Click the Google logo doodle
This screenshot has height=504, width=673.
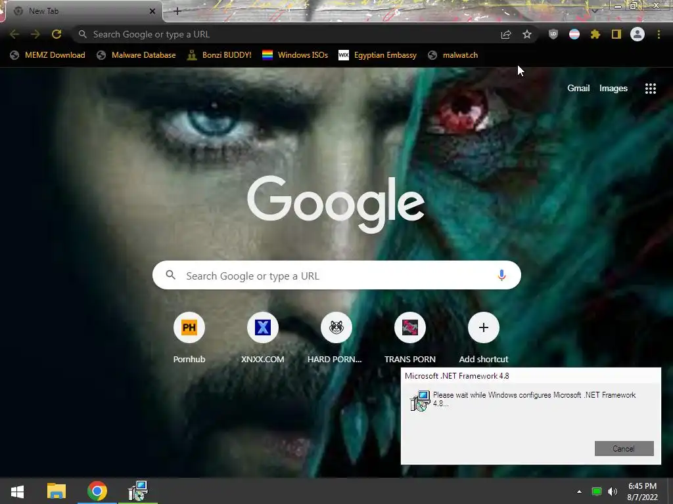[x=336, y=205]
